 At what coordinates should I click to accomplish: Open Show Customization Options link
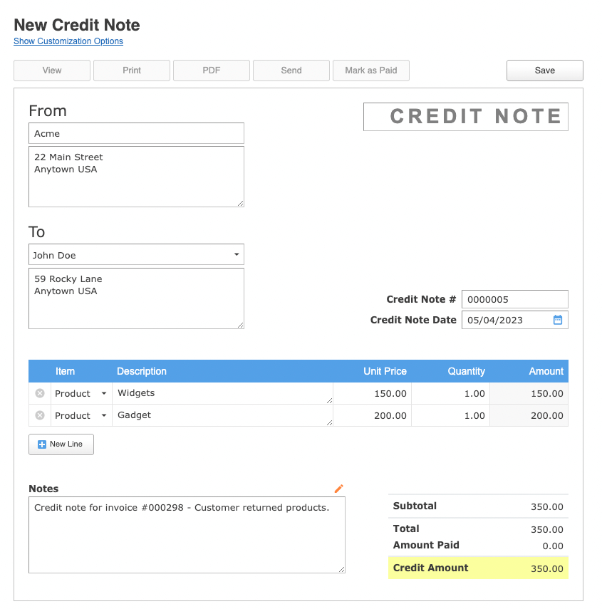(x=68, y=41)
